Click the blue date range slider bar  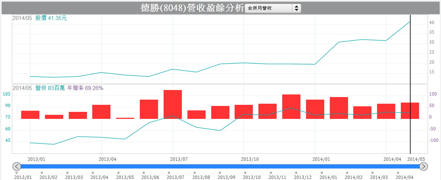click(x=220, y=167)
